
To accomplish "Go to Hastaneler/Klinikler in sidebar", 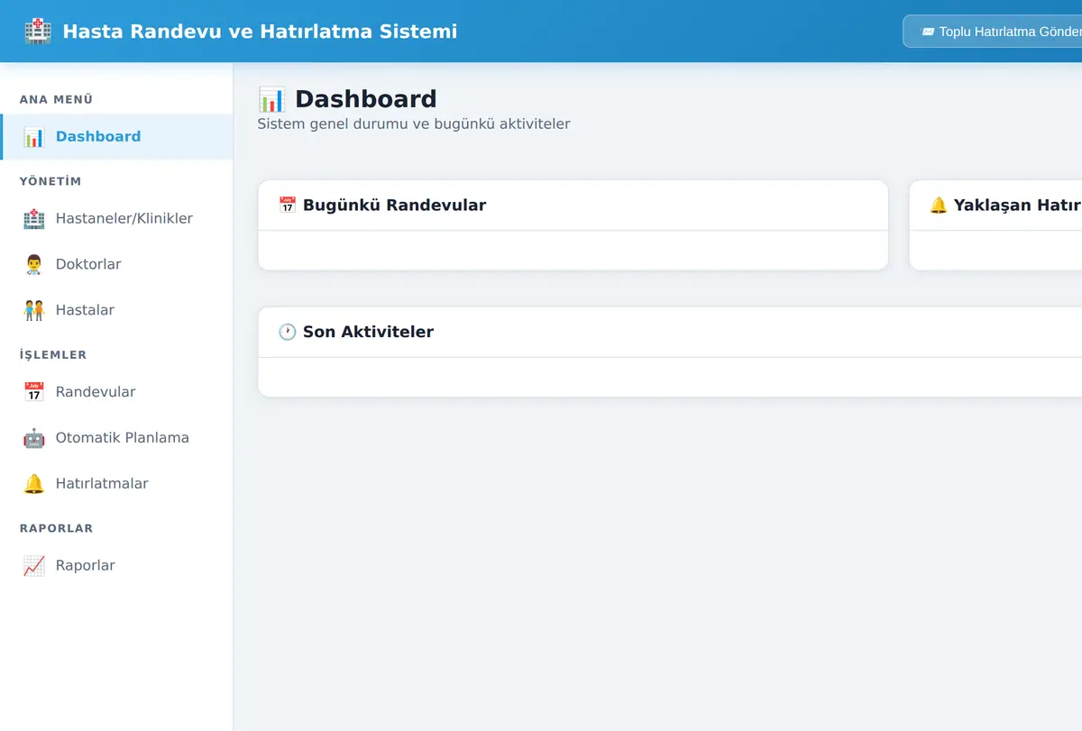I will coord(116,219).
